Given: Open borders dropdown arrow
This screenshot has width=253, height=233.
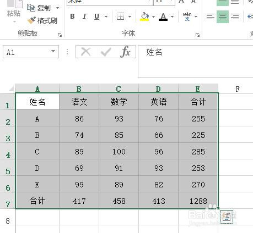Looking at the screenshot, I should click(130, 16).
